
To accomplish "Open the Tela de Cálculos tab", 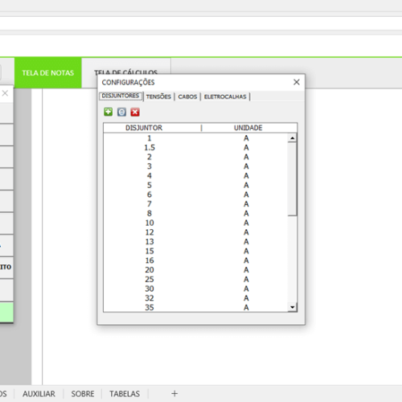I will [x=126, y=72].
